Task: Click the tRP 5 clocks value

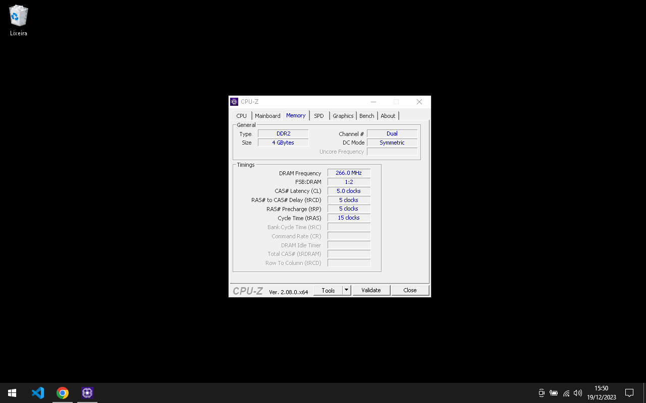Action: 349,209
